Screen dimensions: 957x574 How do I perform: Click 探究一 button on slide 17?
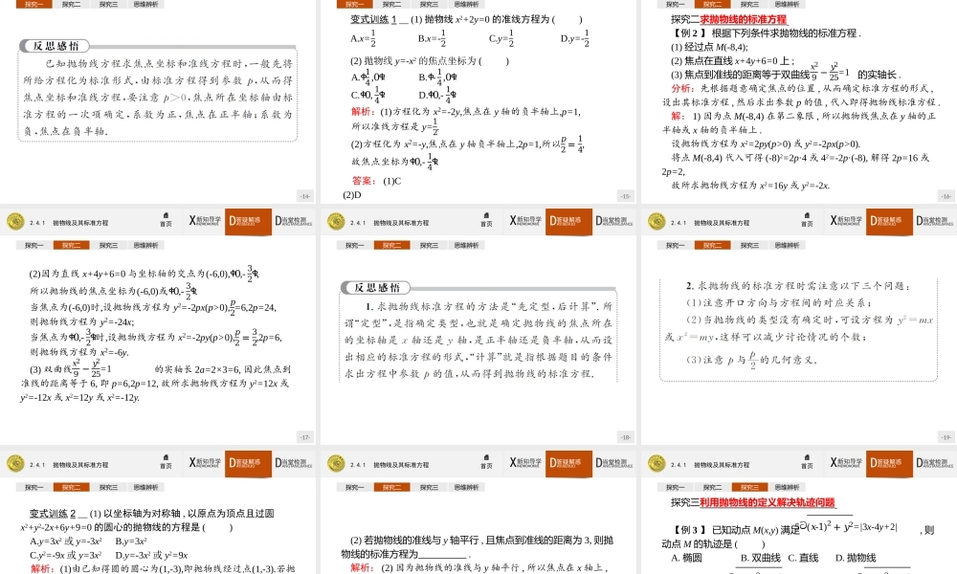click(x=34, y=245)
